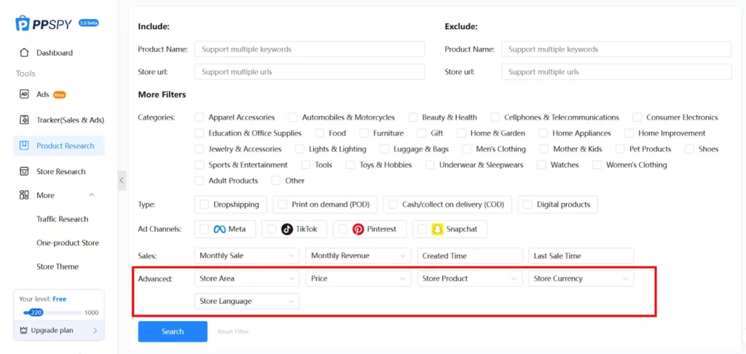The width and height of the screenshot is (746, 354).
Task: Collapse the sidebar with the arrow handle
Action: click(x=122, y=181)
